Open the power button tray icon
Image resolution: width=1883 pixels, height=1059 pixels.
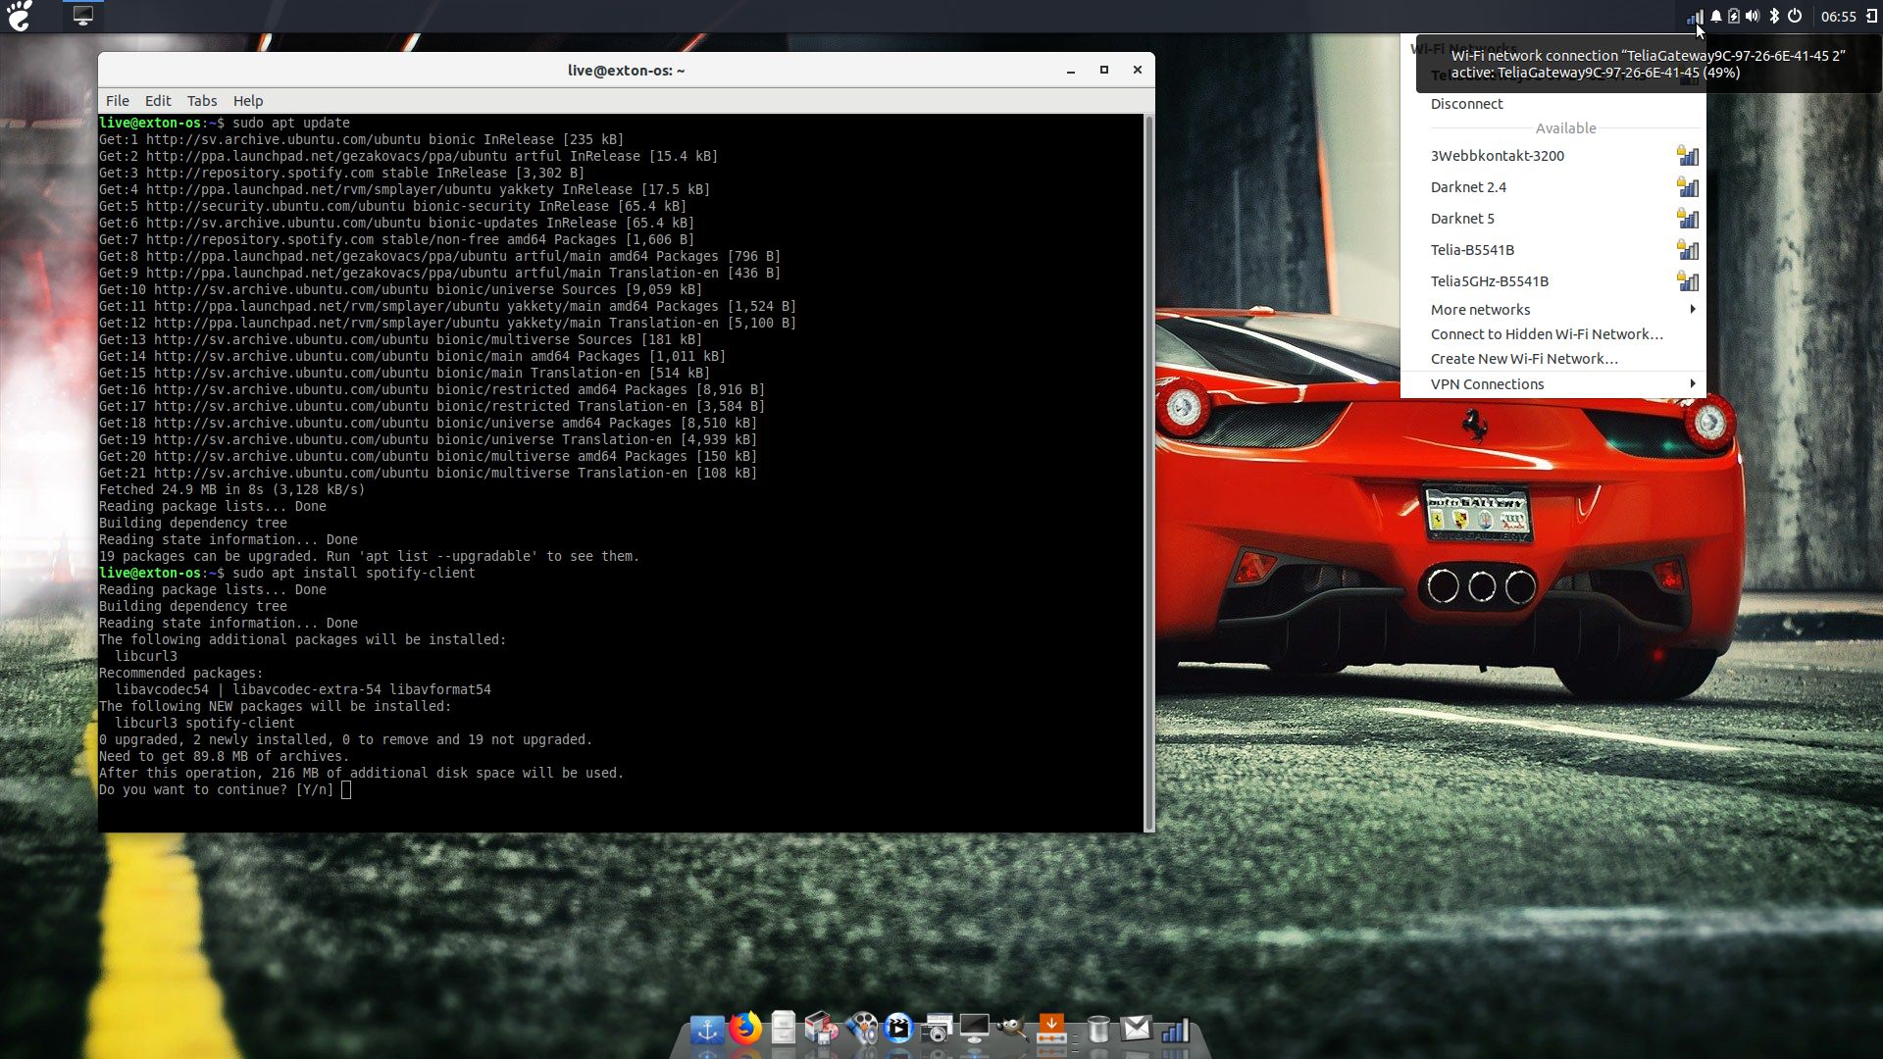(x=1795, y=16)
